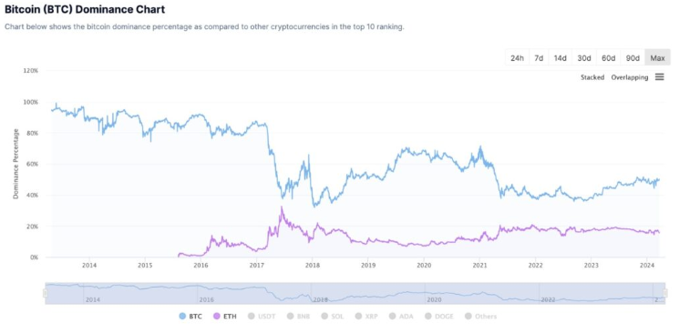Enable the DOGE legend series
Image resolution: width=679 pixels, height=333 pixels.
[439, 317]
